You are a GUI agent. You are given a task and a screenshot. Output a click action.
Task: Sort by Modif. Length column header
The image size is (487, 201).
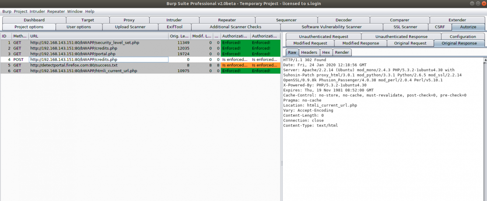tap(202, 36)
